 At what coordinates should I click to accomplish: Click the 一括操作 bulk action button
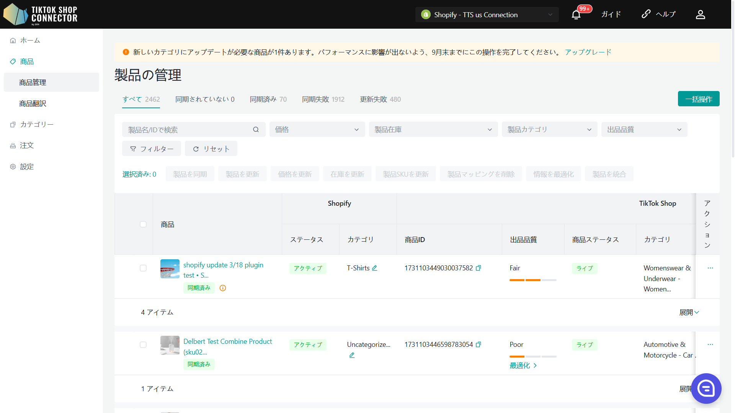699,99
